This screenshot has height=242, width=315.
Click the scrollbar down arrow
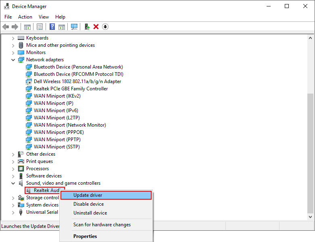point(310,217)
